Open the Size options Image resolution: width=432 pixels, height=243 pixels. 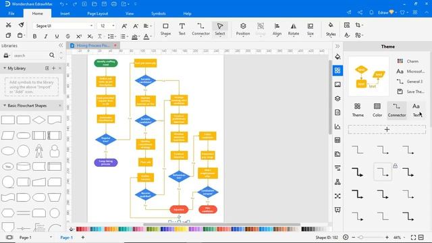pyautogui.click(x=310, y=29)
